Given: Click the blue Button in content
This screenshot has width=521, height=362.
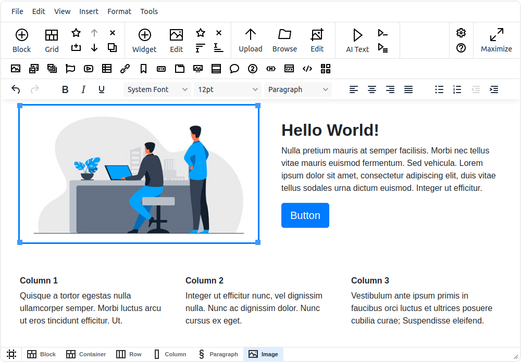Looking at the screenshot, I should tap(305, 215).
